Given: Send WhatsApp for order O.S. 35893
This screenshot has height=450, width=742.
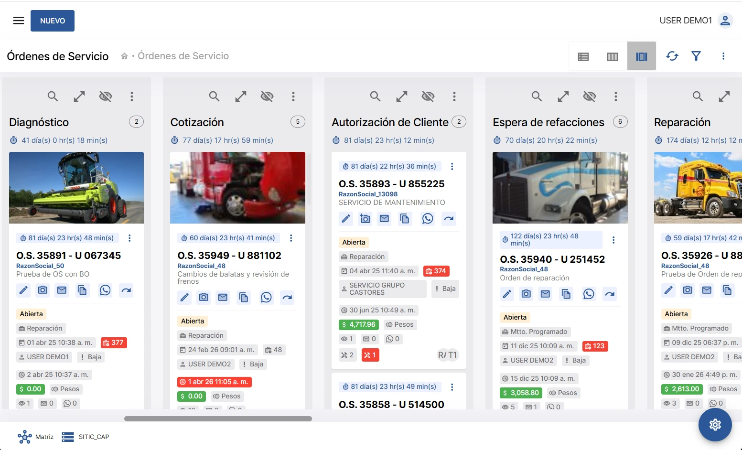Looking at the screenshot, I should [428, 219].
